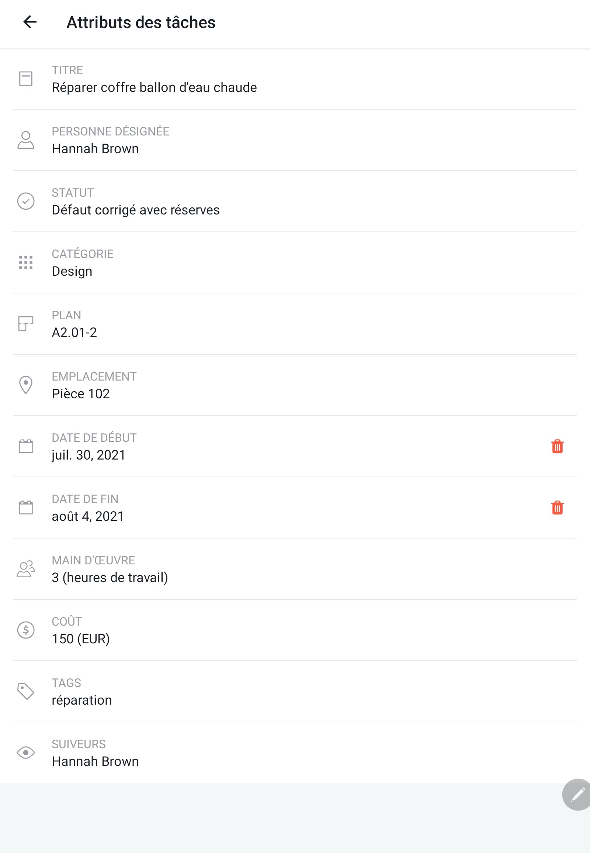Edit the title Réparer coffre ballon d'eau chaude

(295, 79)
